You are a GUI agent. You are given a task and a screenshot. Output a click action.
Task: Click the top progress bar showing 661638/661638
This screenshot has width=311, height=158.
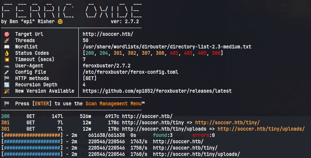(x=32, y=135)
